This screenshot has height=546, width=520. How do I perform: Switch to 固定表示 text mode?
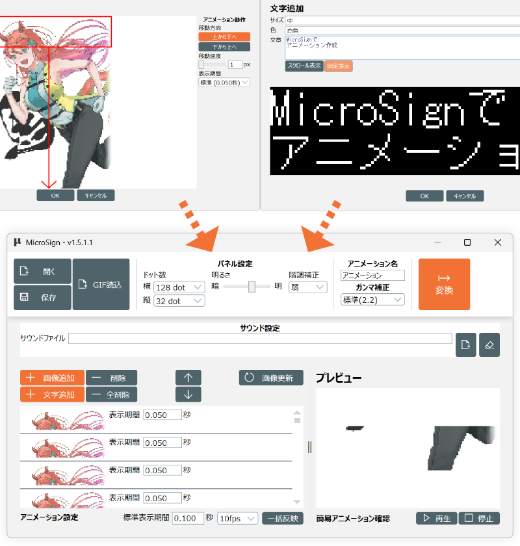[338, 66]
